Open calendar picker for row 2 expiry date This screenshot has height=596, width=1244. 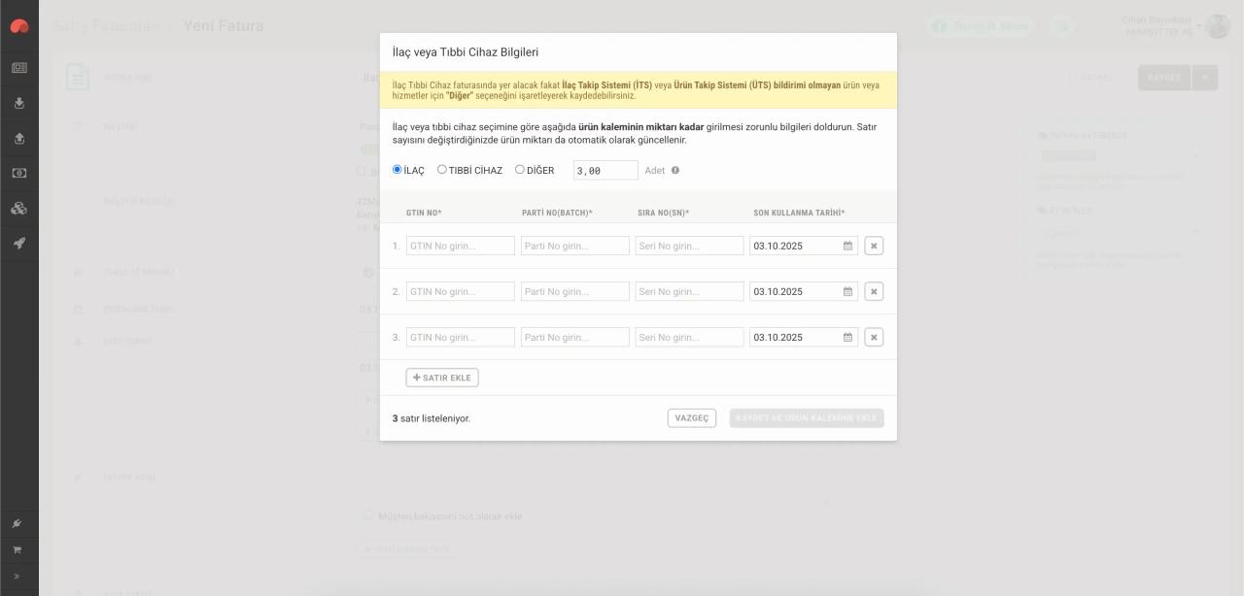847,292
